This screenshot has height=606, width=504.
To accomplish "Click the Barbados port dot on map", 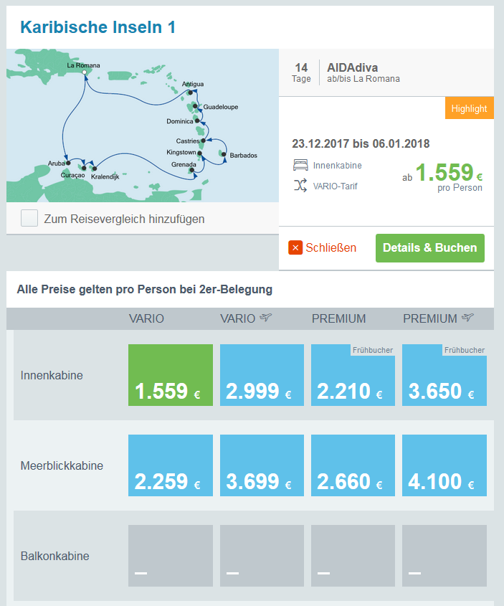I will (224, 155).
